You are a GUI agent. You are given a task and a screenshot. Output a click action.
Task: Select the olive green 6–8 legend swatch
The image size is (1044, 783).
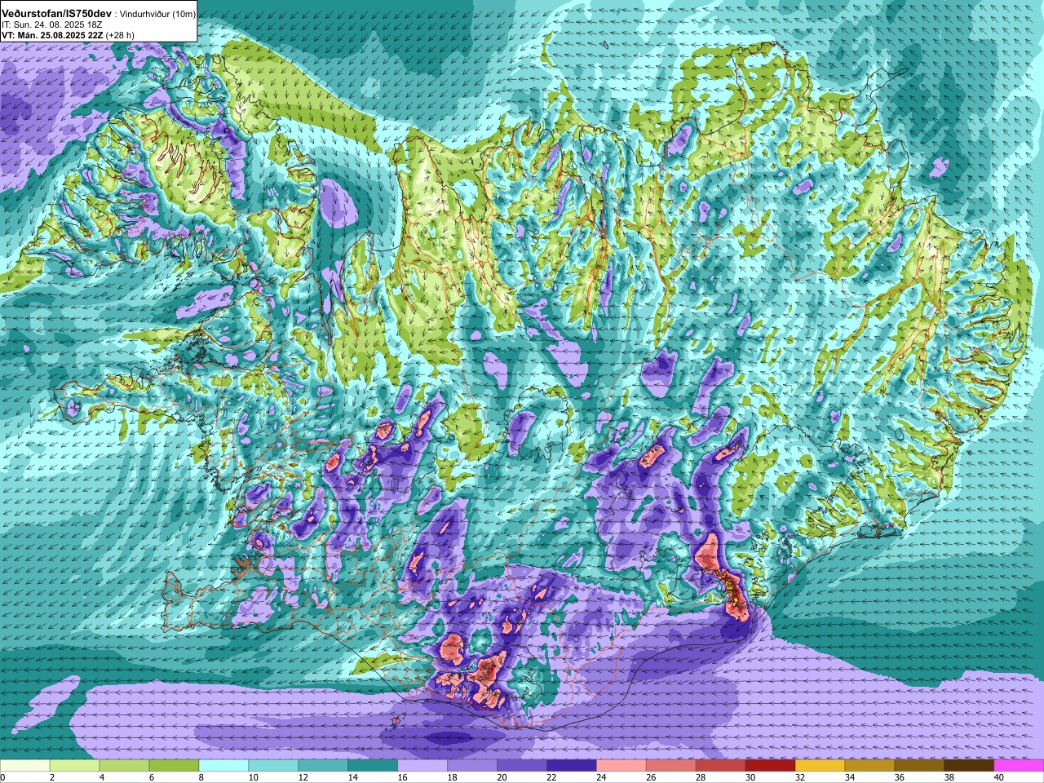[174, 766]
